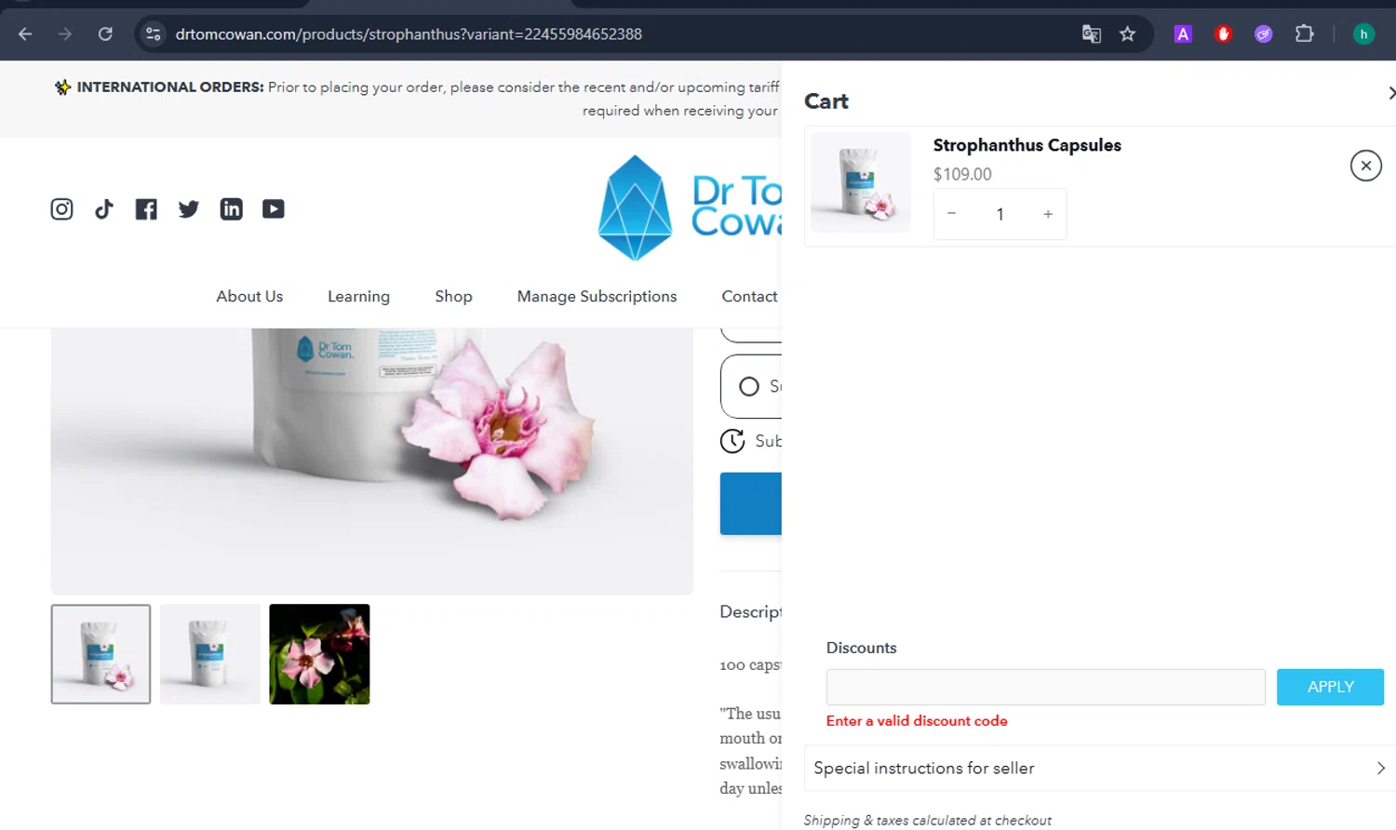The height and width of the screenshot is (830, 1396).
Task: Remove Strophanthus Capsules from cart
Action: tap(1365, 166)
